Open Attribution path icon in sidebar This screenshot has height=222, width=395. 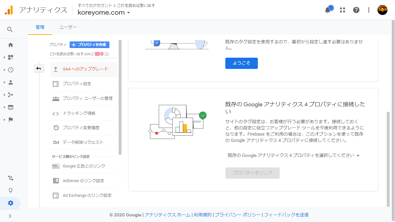[x=11, y=178]
